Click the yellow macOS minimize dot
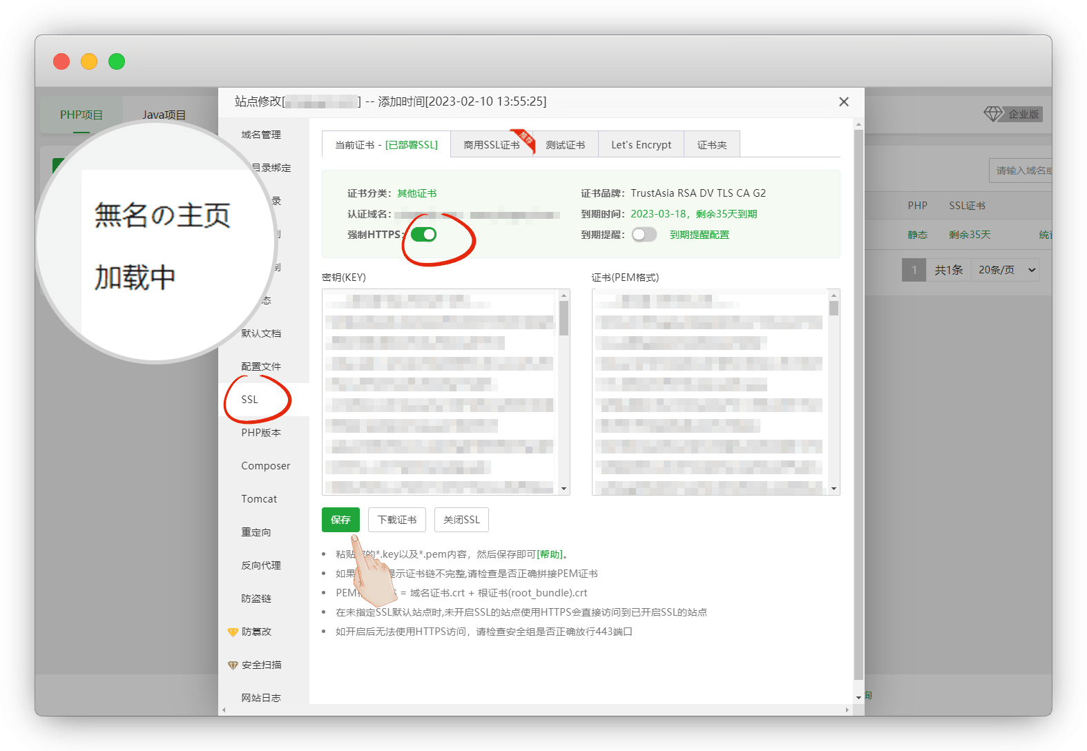This screenshot has height=751, width=1087. click(x=89, y=61)
